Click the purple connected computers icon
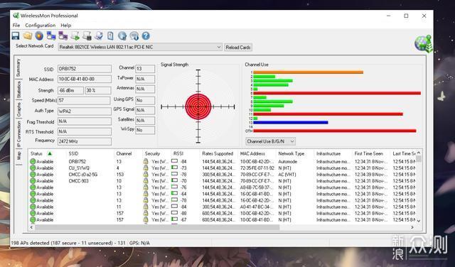Screen dimensions: 455x267 point(63,36)
